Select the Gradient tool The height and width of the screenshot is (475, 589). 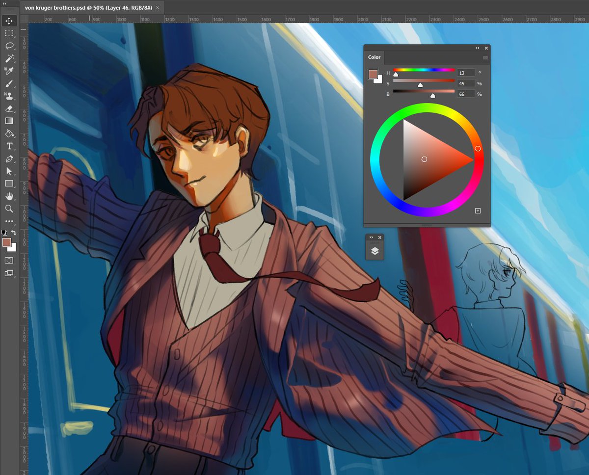pyautogui.click(x=9, y=121)
